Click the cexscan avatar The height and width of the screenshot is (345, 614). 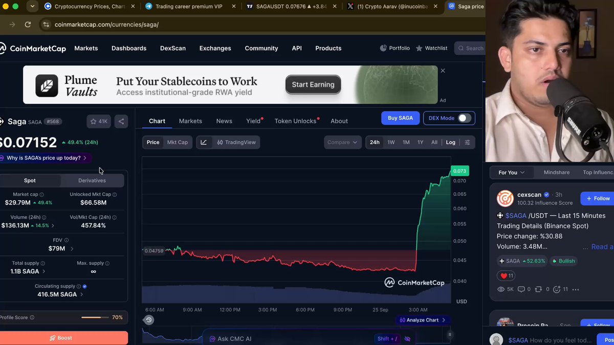(505, 198)
